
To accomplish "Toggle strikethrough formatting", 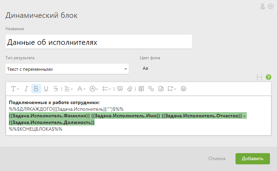I will click(x=56, y=89).
